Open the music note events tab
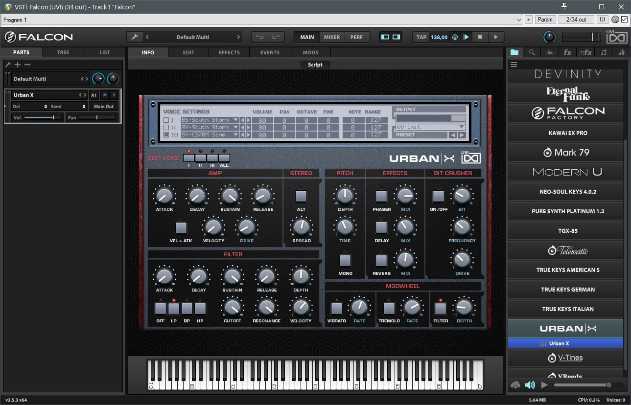631x405 pixels. [604, 52]
